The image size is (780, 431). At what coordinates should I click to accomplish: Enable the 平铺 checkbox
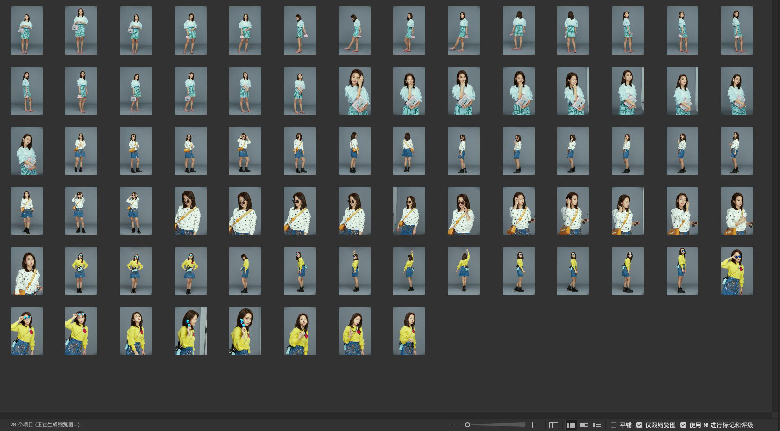614,425
